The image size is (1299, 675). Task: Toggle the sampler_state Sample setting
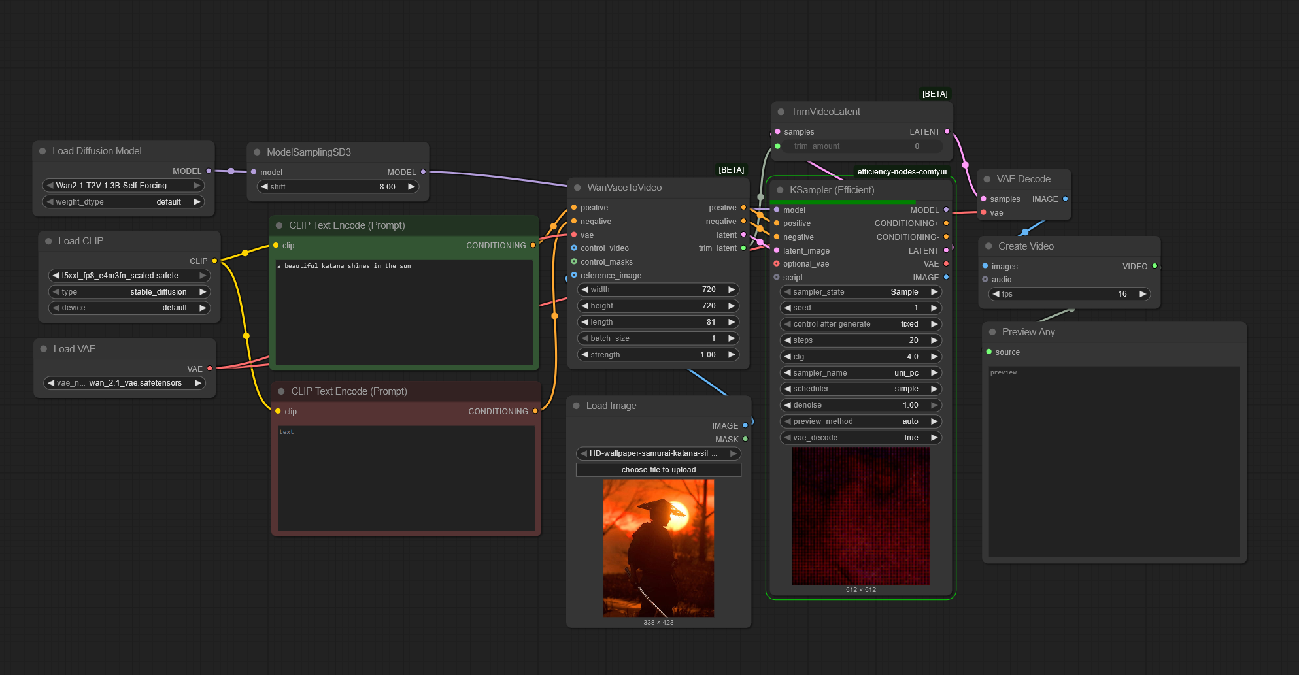[860, 292]
